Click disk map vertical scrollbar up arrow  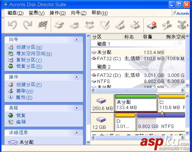click(187, 96)
